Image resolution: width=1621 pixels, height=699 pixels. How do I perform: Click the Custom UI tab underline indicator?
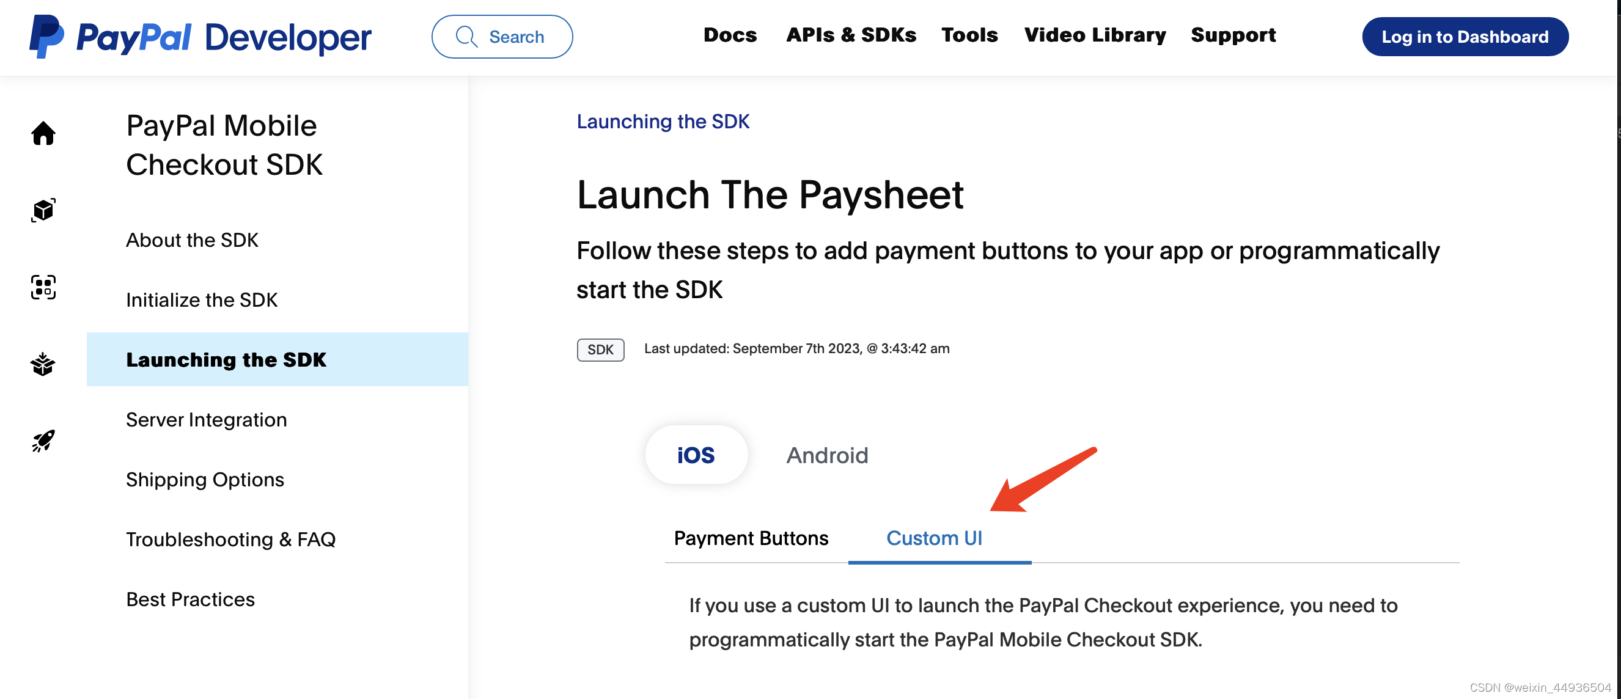click(939, 563)
